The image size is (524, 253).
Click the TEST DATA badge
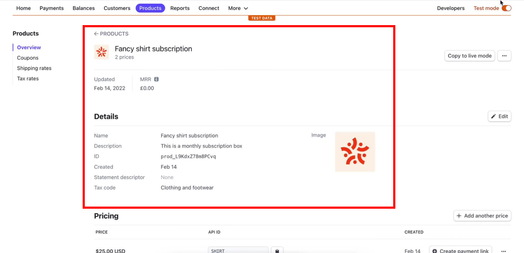[262, 18]
